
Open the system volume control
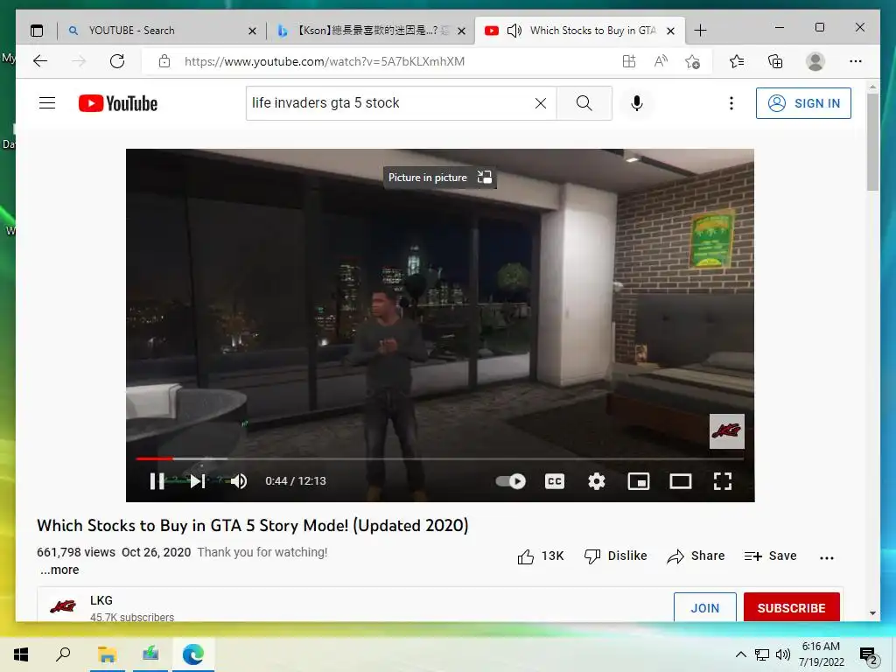(x=783, y=654)
